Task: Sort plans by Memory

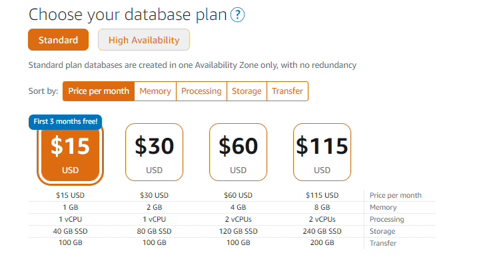Action: pos(155,91)
